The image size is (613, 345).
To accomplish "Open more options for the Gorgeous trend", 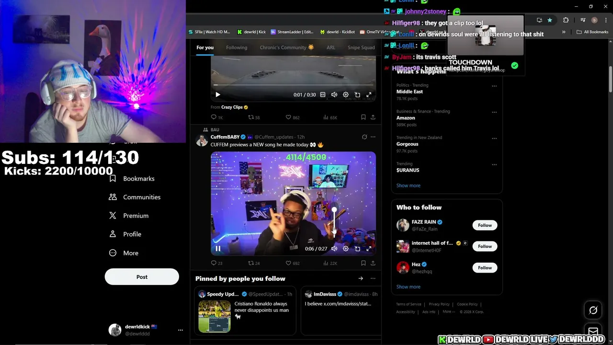I will coord(494,138).
